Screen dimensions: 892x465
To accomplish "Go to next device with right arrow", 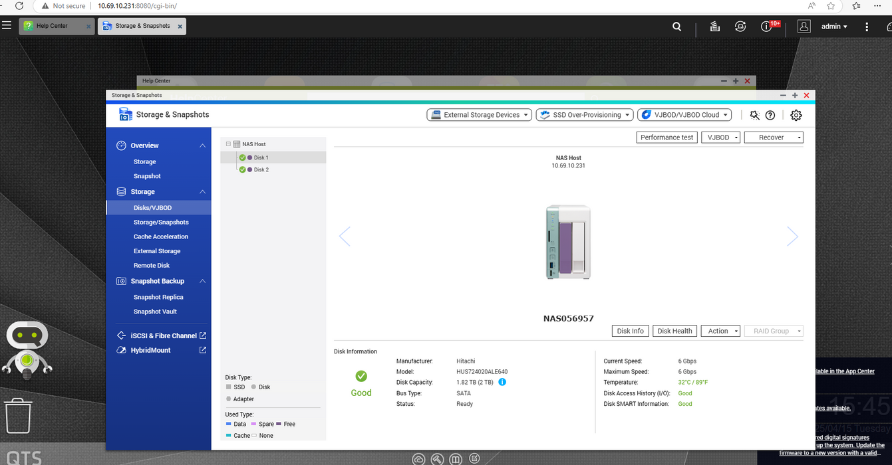I will 792,236.
